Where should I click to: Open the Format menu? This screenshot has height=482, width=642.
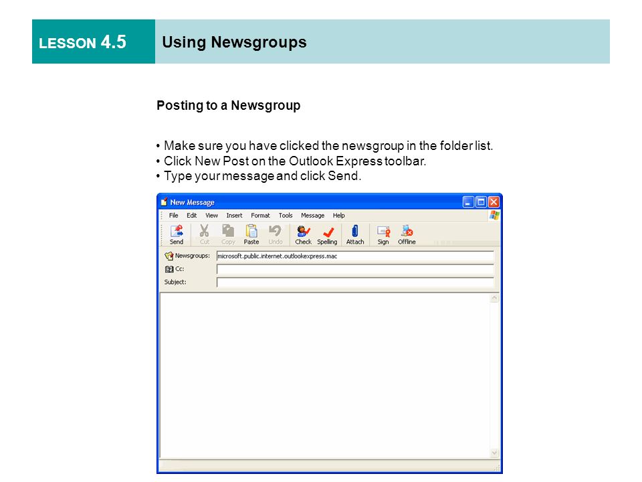[x=260, y=215]
